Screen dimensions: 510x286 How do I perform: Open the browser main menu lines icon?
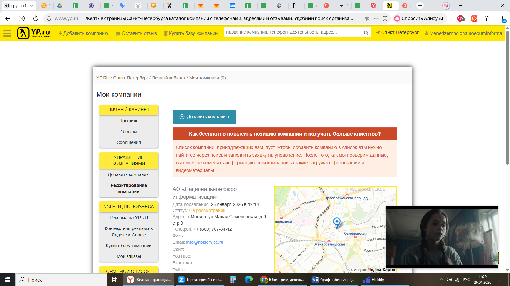pyautogui.click(x=460, y=6)
